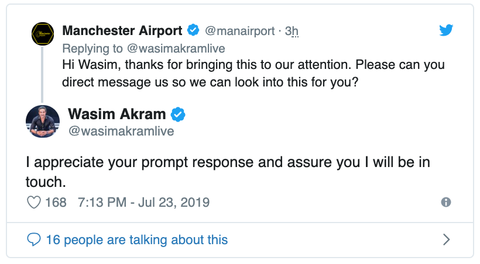The image size is (480, 264).
Task: Like the tweet with heart icon
Action: tap(35, 203)
